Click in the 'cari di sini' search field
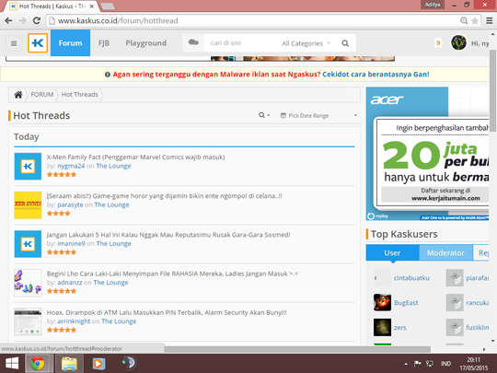The height and width of the screenshot is (373, 497). click(241, 43)
